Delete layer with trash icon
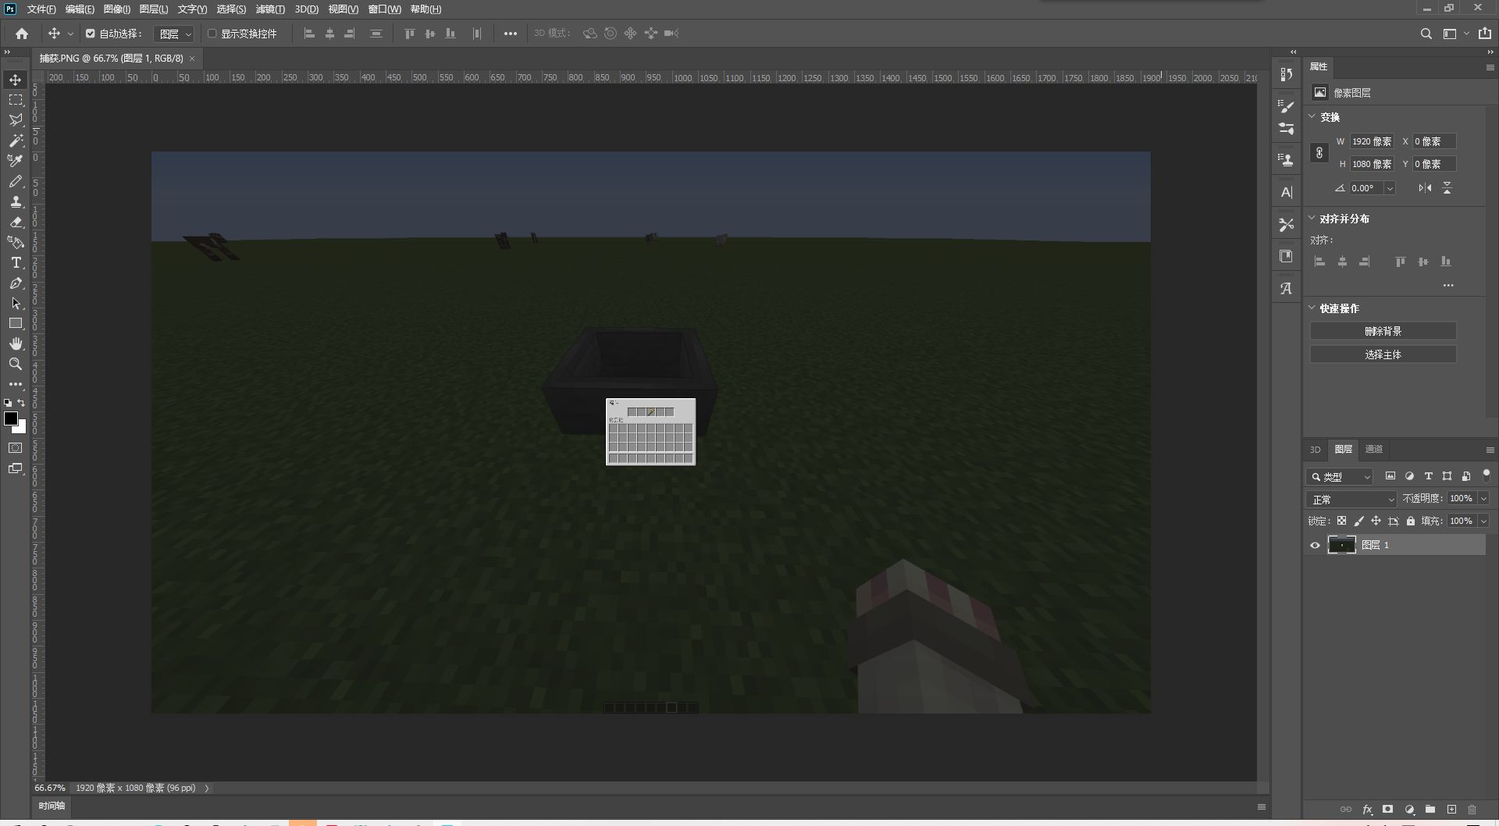Screen dimensions: 1499x826 [1472, 810]
